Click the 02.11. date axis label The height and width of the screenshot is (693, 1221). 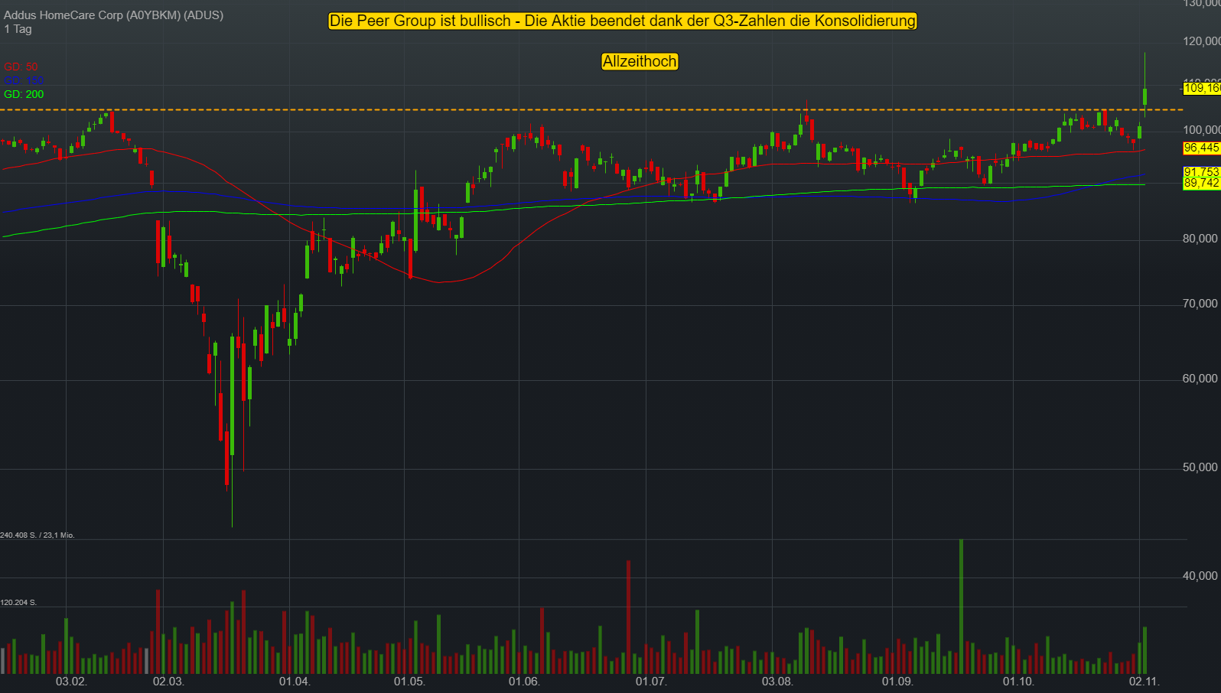[1144, 682]
